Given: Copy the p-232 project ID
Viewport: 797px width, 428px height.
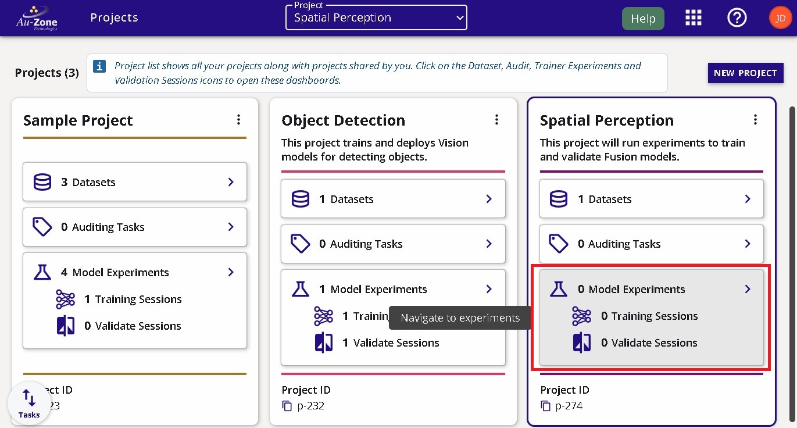Looking at the screenshot, I should (287, 406).
